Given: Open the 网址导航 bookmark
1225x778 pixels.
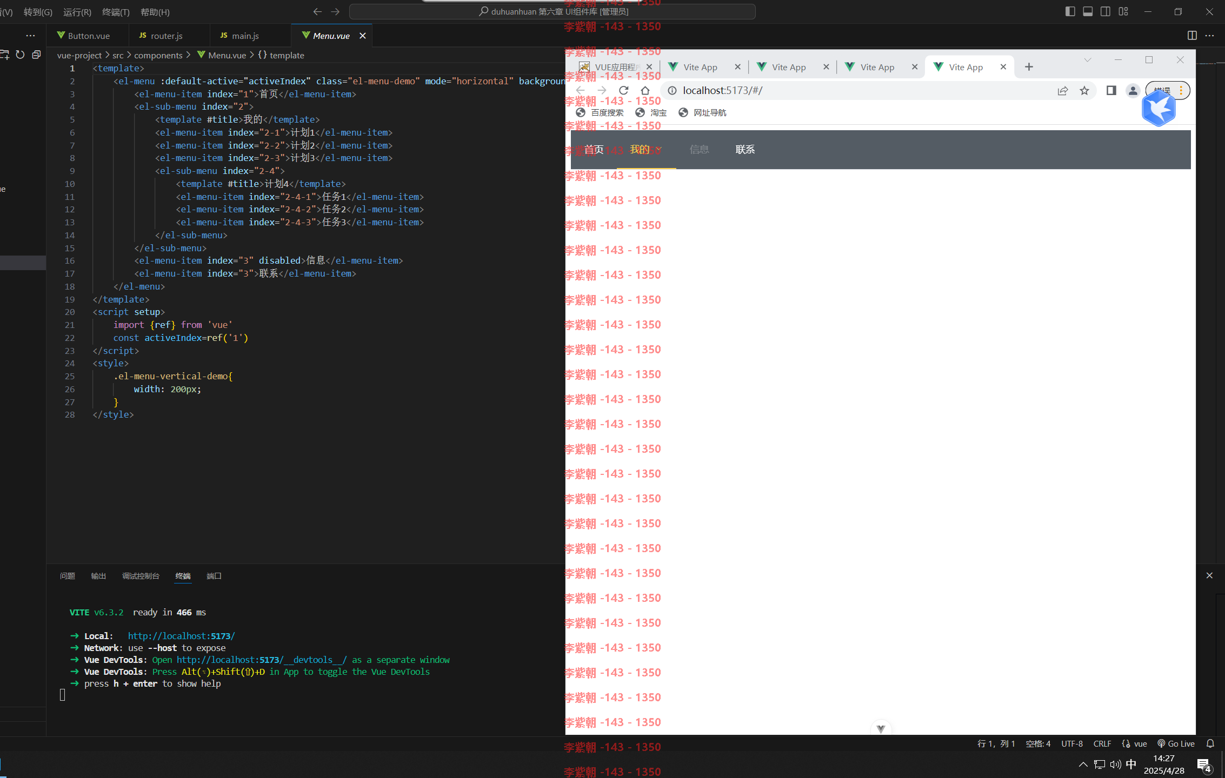Looking at the screenshot, I should [x=703, y=112].
